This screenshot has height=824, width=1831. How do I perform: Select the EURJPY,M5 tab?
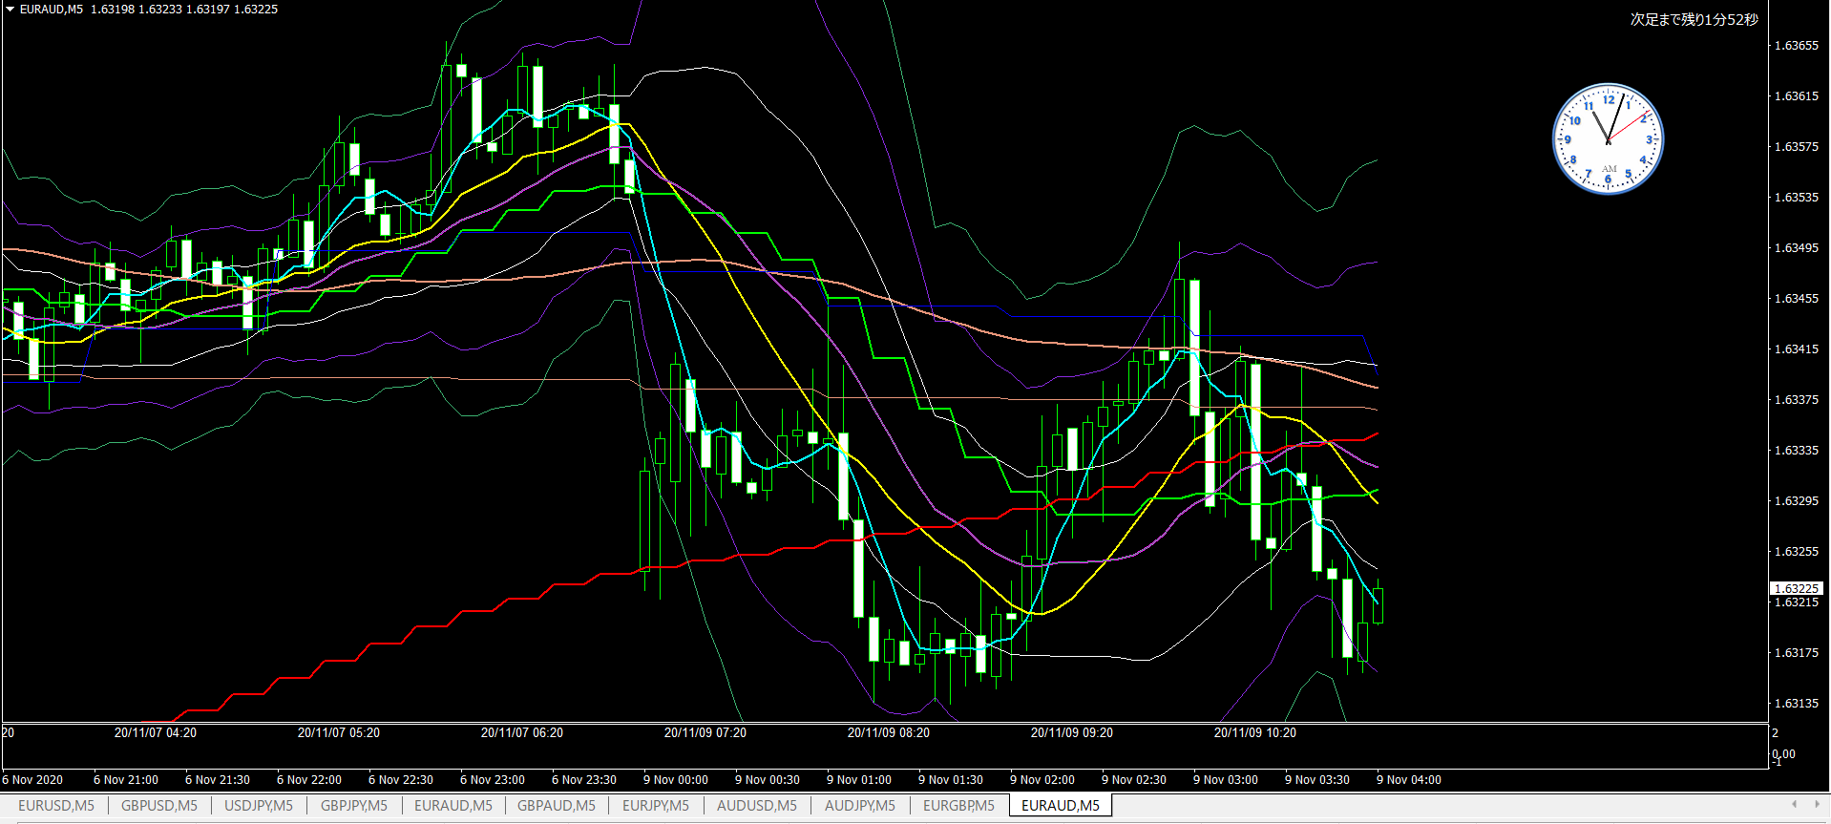655,806
